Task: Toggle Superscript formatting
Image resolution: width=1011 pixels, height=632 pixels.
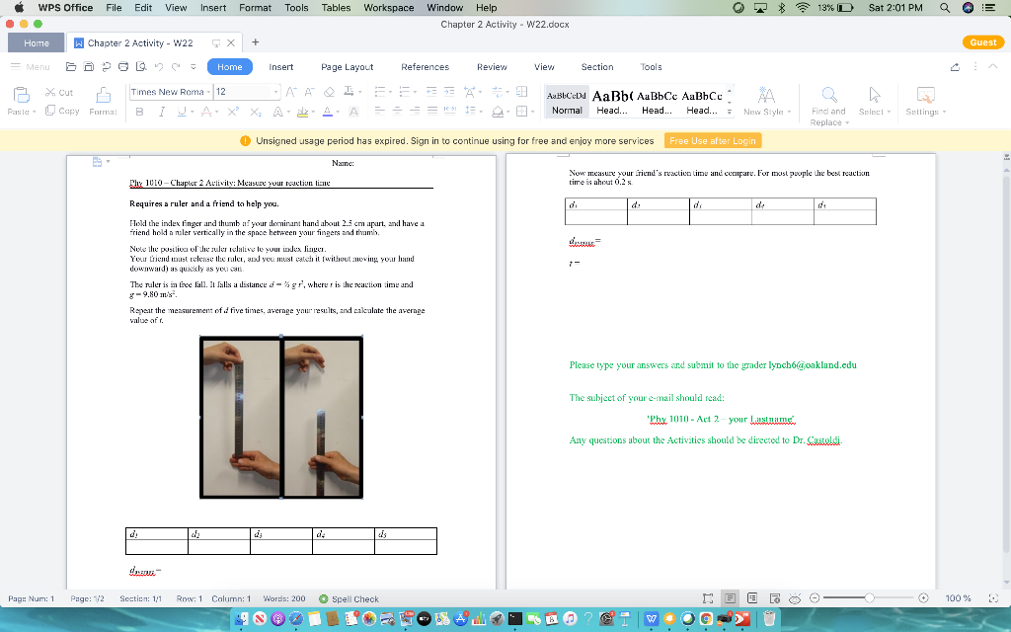Action: (x=233, y=112)
